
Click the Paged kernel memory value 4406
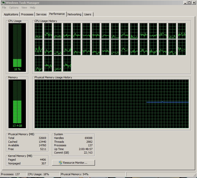43,160
